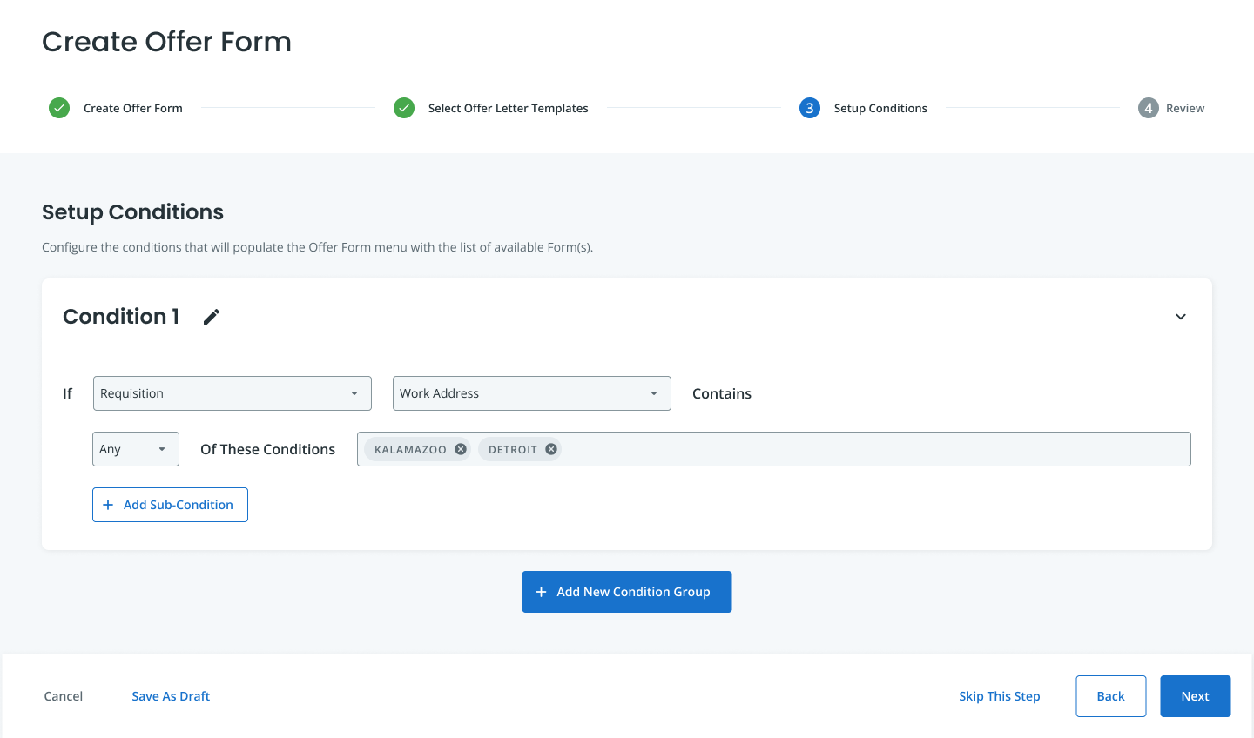The image size is (1254, 738).
Task: Open the Work Address dropdown
Action: click(x=531, y=393)
